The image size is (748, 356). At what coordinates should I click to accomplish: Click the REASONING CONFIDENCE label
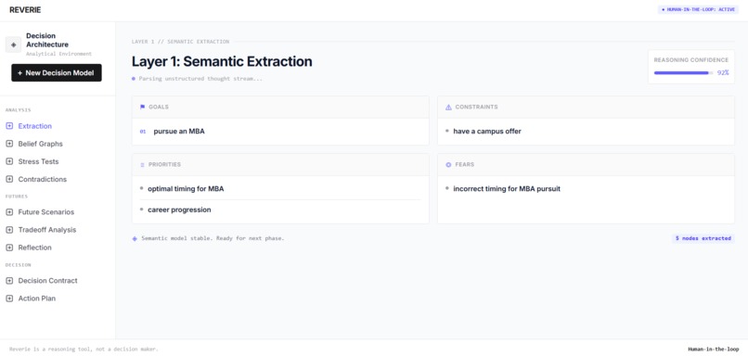[690, 60]
